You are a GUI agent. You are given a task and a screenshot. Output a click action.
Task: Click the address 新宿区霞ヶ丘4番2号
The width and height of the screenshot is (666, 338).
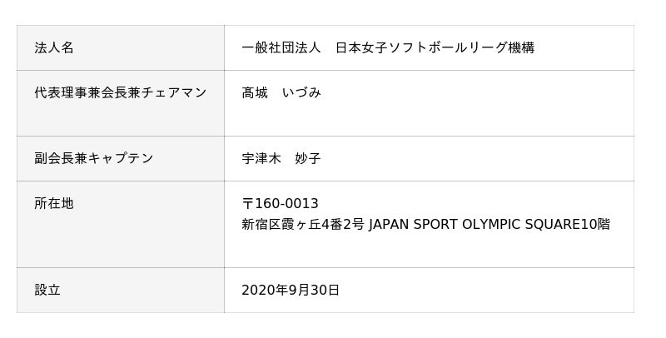point(303,224)
